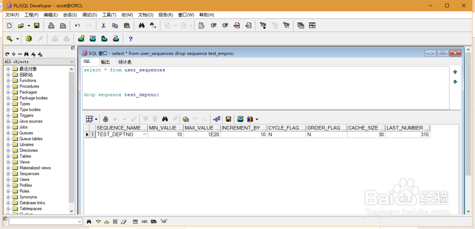The image size is (475, 229).
Task: Select the SQL tab in the SQL window
Action: pyautogui.click(x=87, y=61)
